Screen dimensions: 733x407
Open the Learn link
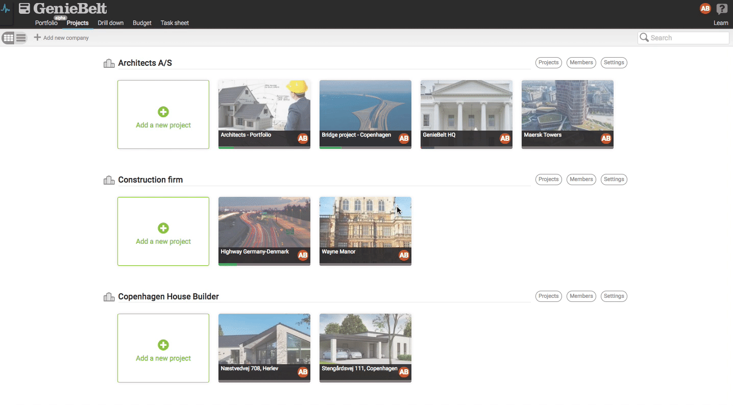tap(721, 23)
